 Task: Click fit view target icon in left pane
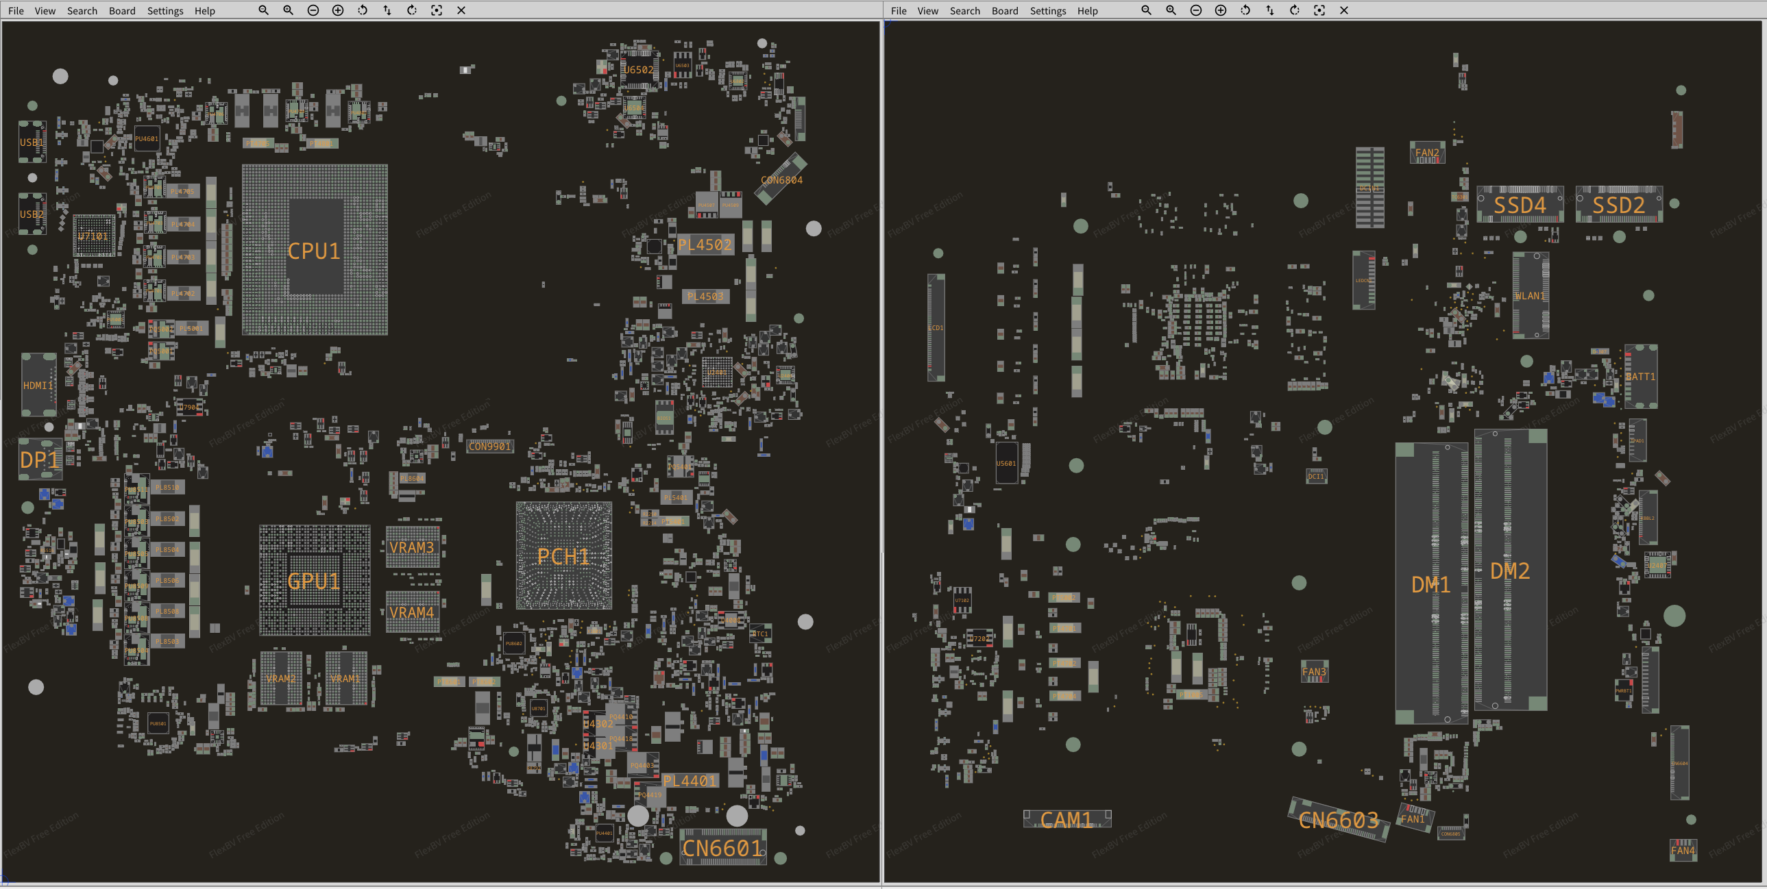coord(436,10)
